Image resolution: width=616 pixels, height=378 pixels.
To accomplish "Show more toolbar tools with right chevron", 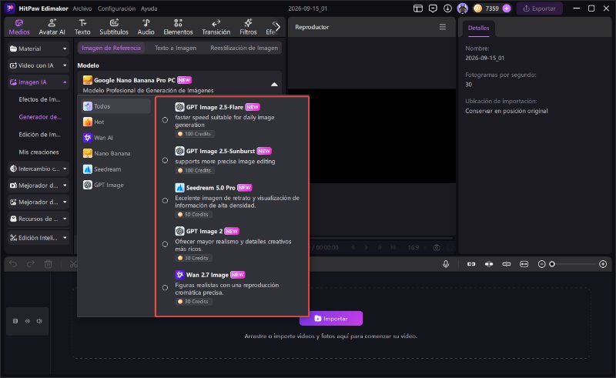I will coord(277,27).
